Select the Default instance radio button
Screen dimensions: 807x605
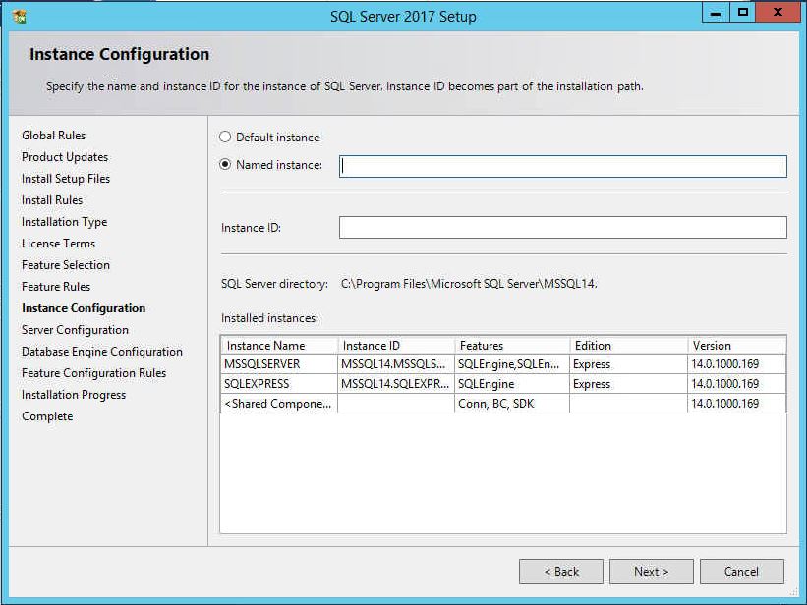coord(225,137)
